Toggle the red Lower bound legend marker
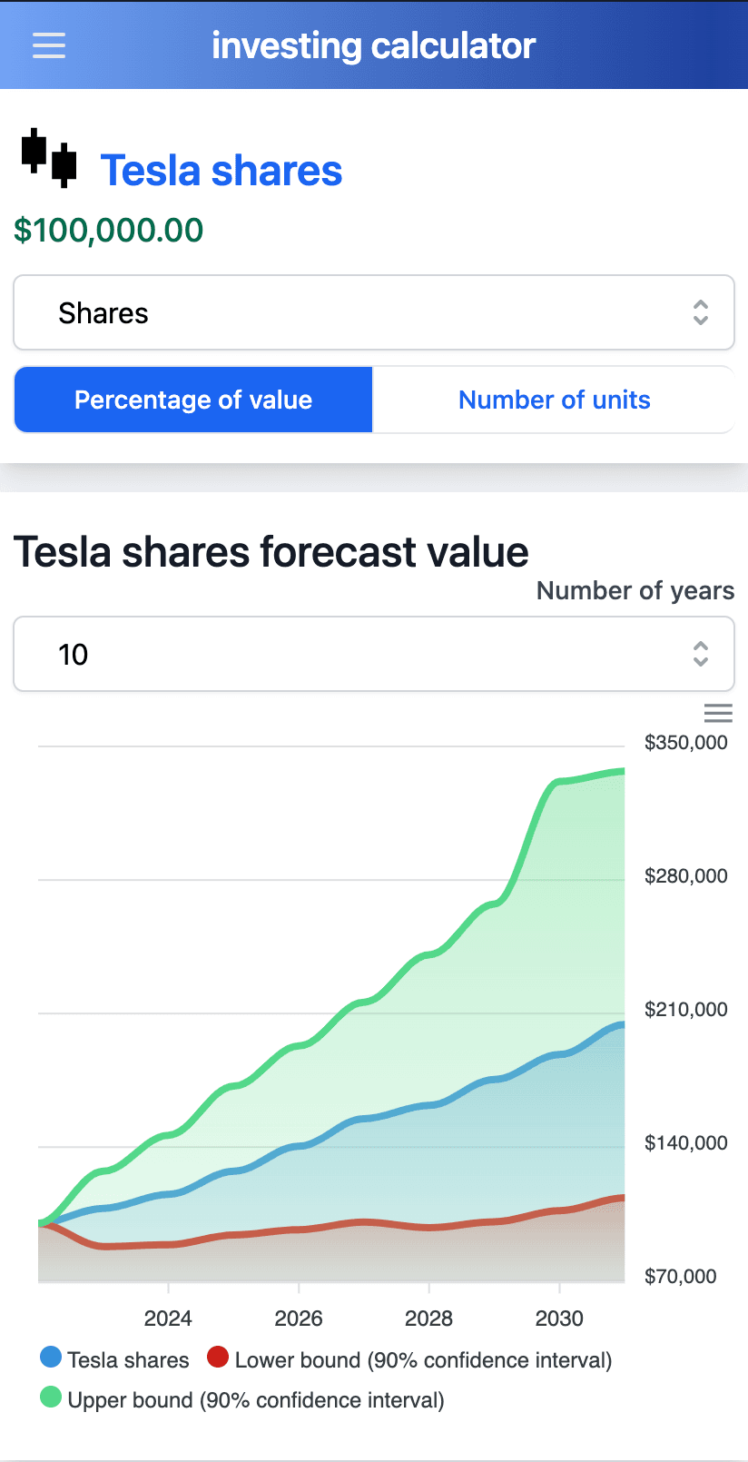The height and width of the screenshot is (1462, 748). click(218, 1358)
